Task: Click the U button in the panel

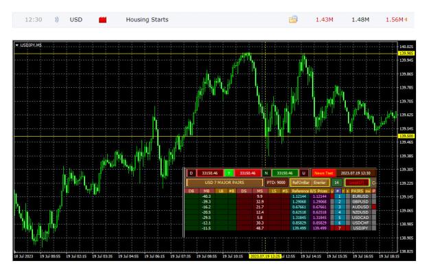Action: coord(303,173)
